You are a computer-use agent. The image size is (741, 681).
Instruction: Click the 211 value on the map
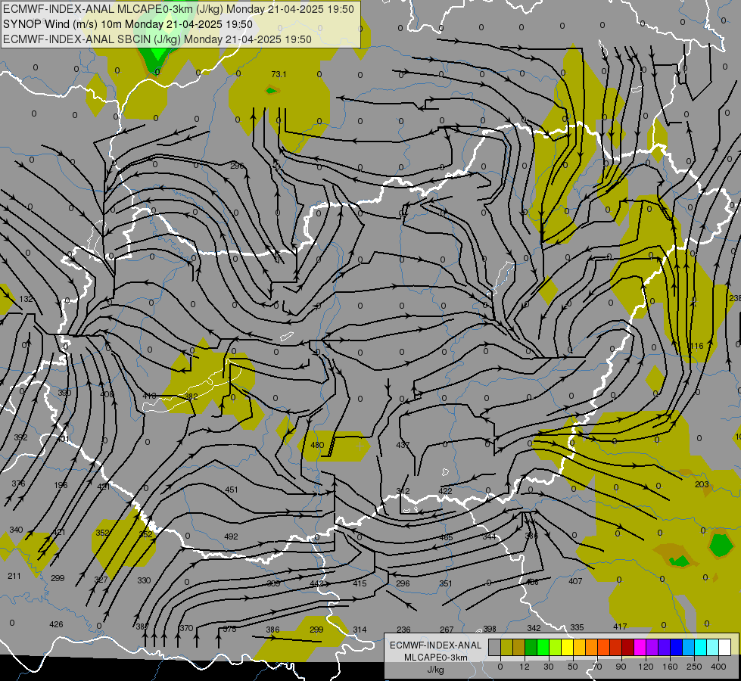[x=14, y=576]
